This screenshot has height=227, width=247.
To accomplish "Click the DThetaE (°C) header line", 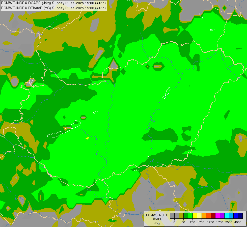I will click(x=53, y=8).
